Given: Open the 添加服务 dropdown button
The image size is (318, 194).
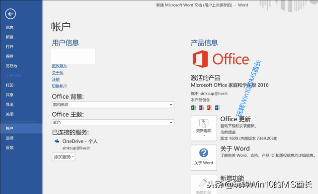Looking at the screenshot, I should tap(64, 157).
